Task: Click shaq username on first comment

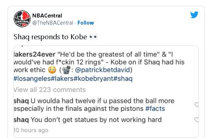Action: click(x=21, y=101)
